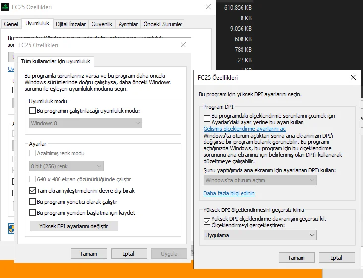363x278 pixels.
Task: Click the 9.056 KB file size entry
Action: click(241, 29)
